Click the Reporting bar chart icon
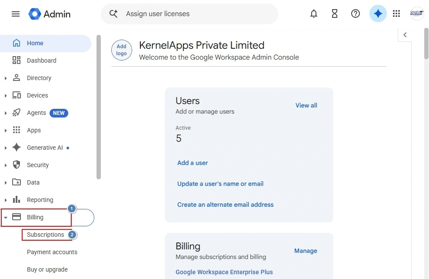The width and height of the screenshot is (429, 279). [x=17, y=199]
